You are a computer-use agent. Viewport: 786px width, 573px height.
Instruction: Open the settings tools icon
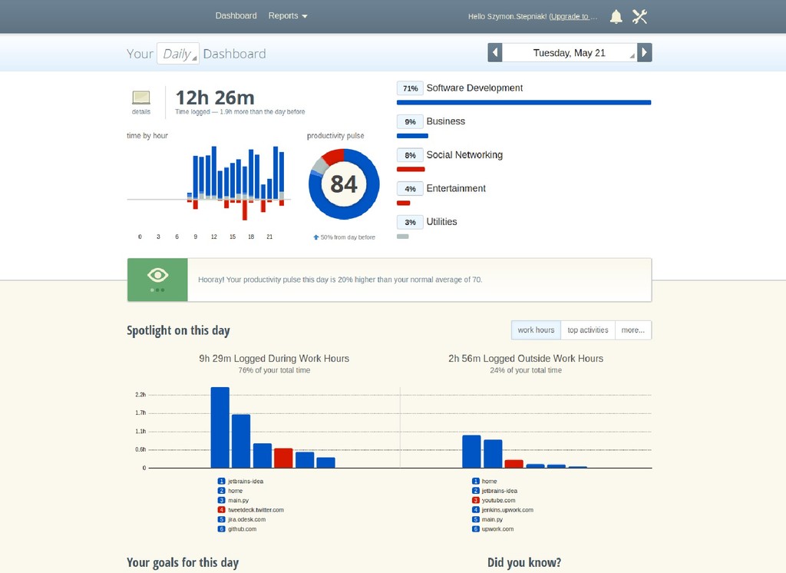639,17
